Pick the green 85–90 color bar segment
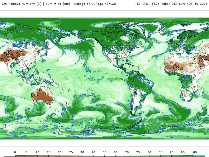This screenshot has height=157, width=209. point(166,156)
